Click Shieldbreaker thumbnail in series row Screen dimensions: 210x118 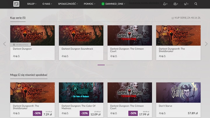[x=178, y=36]
